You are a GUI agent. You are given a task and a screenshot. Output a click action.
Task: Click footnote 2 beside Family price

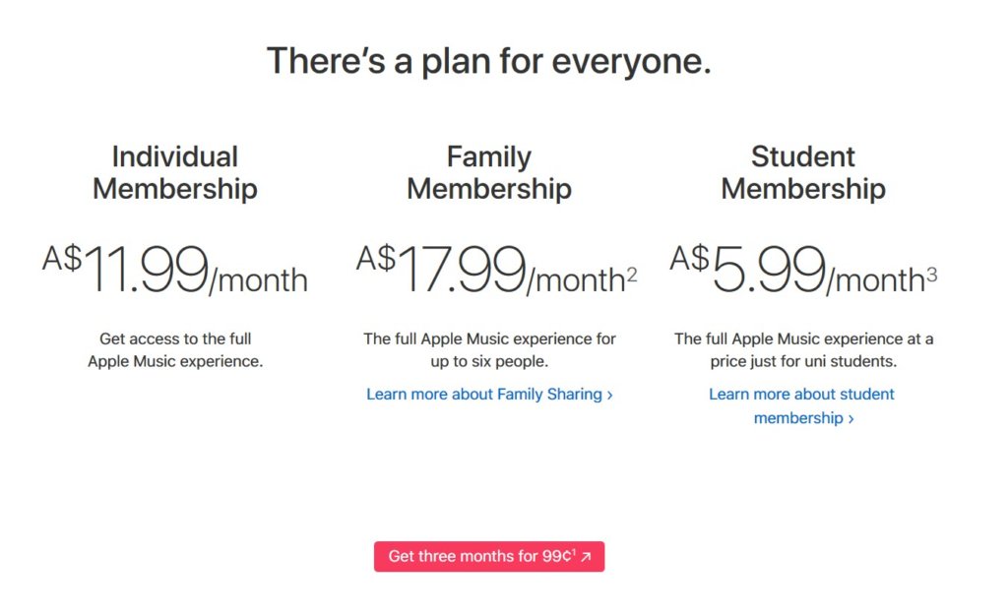pos(632,275)
